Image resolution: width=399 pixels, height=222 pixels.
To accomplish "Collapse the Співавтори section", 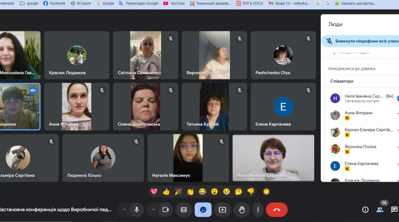I will [362, 81].
